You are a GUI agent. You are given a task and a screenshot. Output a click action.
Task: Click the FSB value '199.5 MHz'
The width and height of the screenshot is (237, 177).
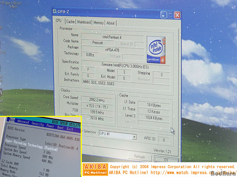[x=97, y=112]
